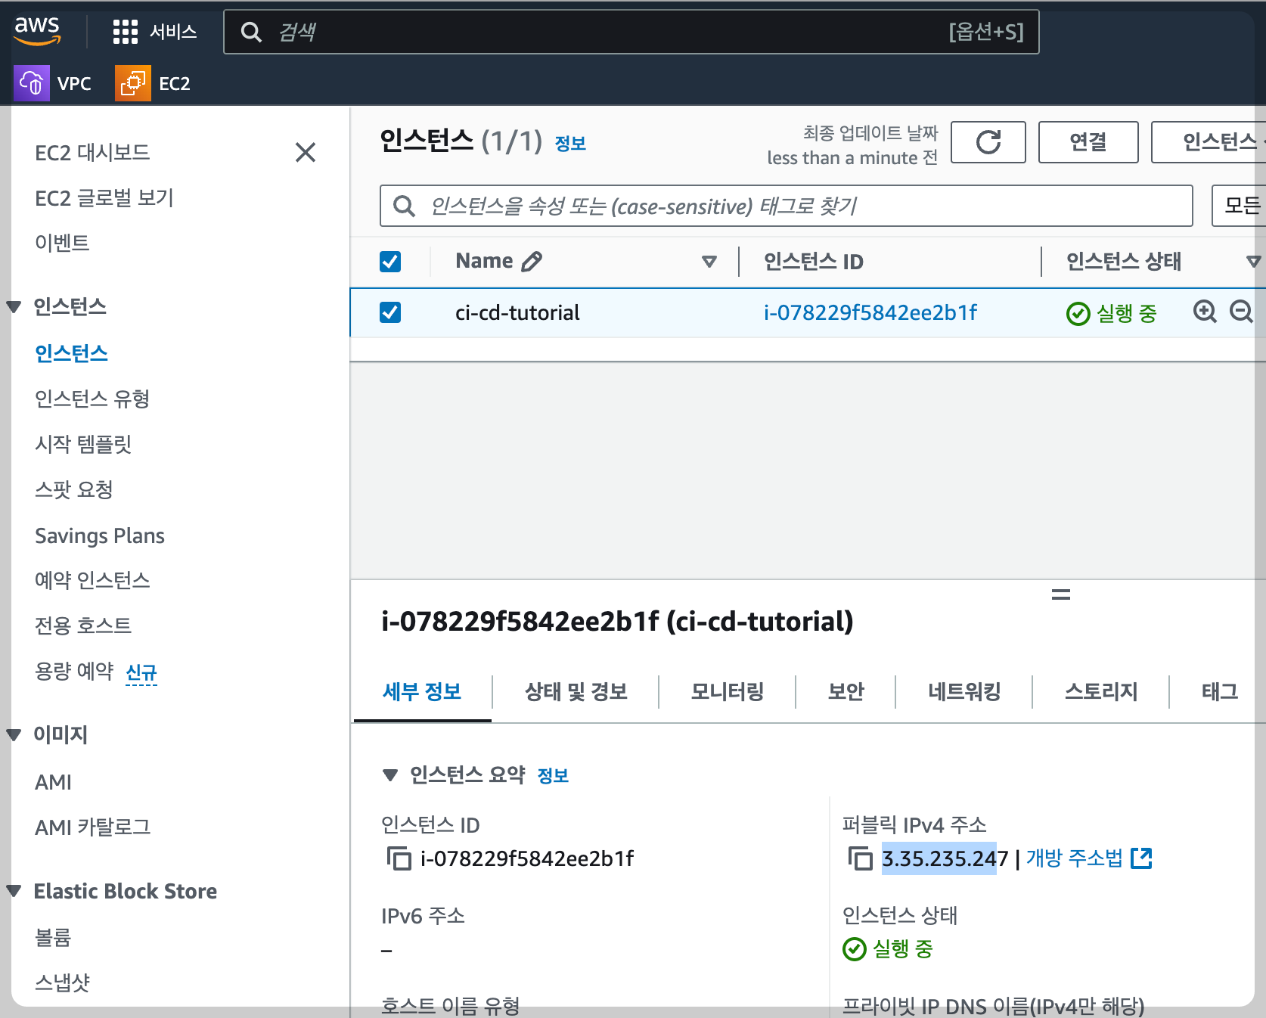The height and width of the screenshot is (1018, 1266).
Task: Collapse the 인스턴스 sidebar section
Action: pos(14,307)
